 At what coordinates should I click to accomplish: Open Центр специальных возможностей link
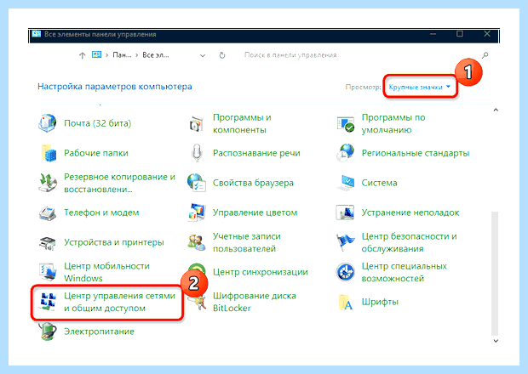[404, 272]
